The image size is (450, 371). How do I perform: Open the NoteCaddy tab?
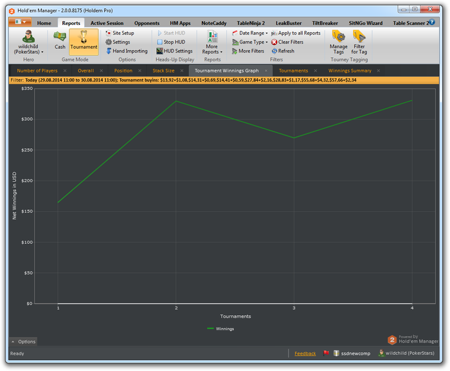click(214, 23)
